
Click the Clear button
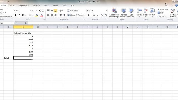tap(162, 16)
